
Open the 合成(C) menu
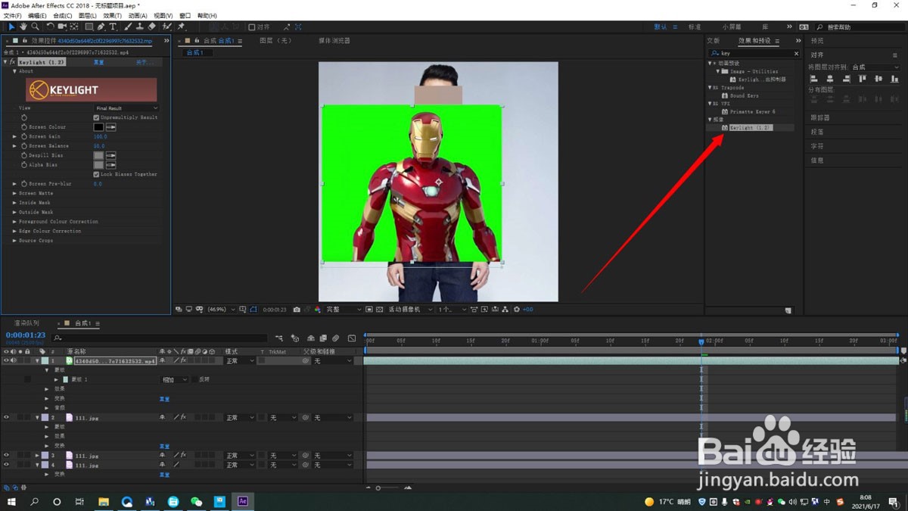[63, 16]
